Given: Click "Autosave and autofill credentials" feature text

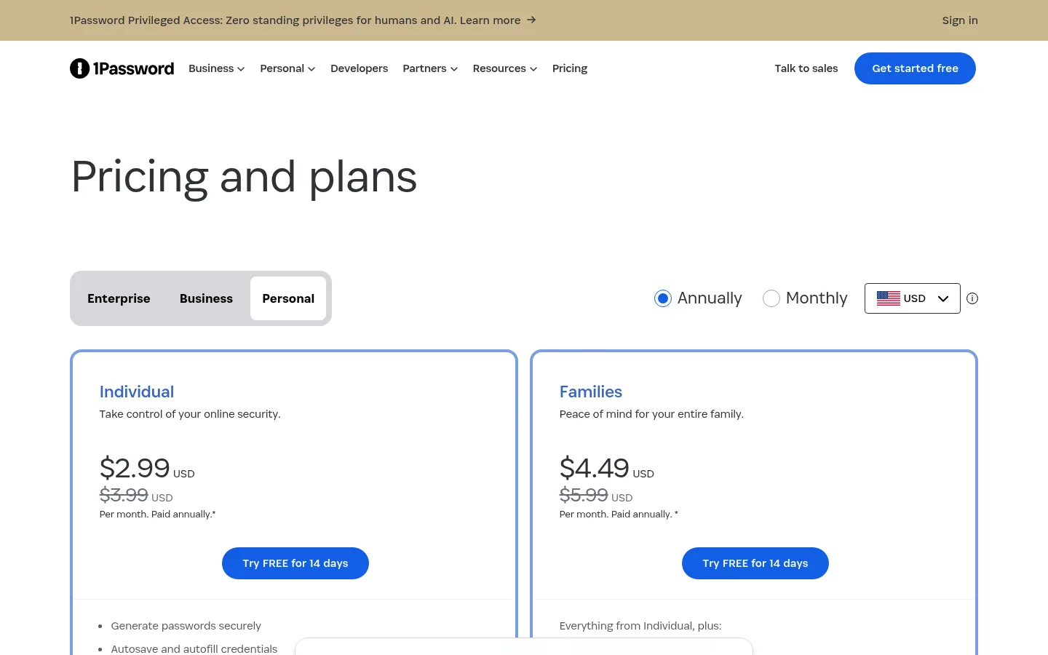Looking at the screenshot, I should 194,648.
